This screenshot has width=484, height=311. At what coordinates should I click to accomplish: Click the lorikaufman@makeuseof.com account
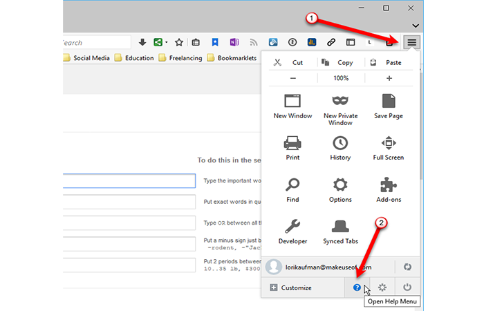(x=328, y=267)
